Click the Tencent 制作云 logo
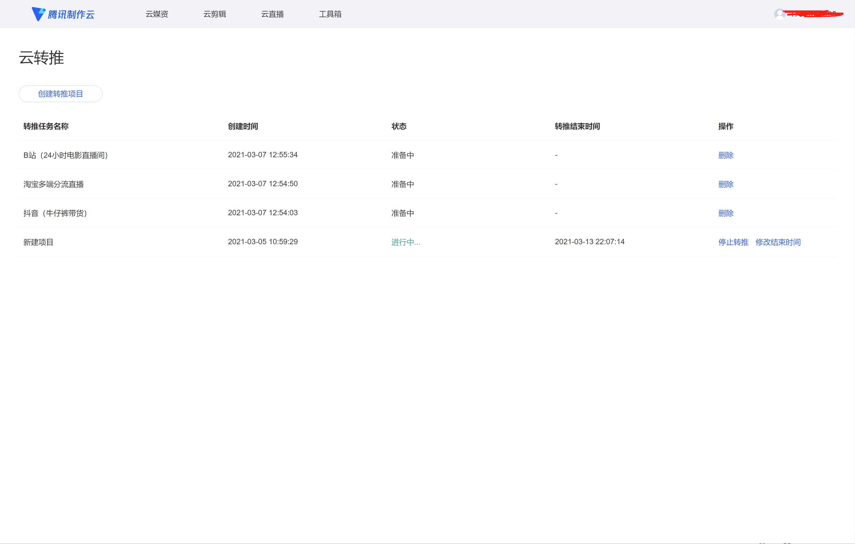The image size is (855, 544). coord(63,14)
